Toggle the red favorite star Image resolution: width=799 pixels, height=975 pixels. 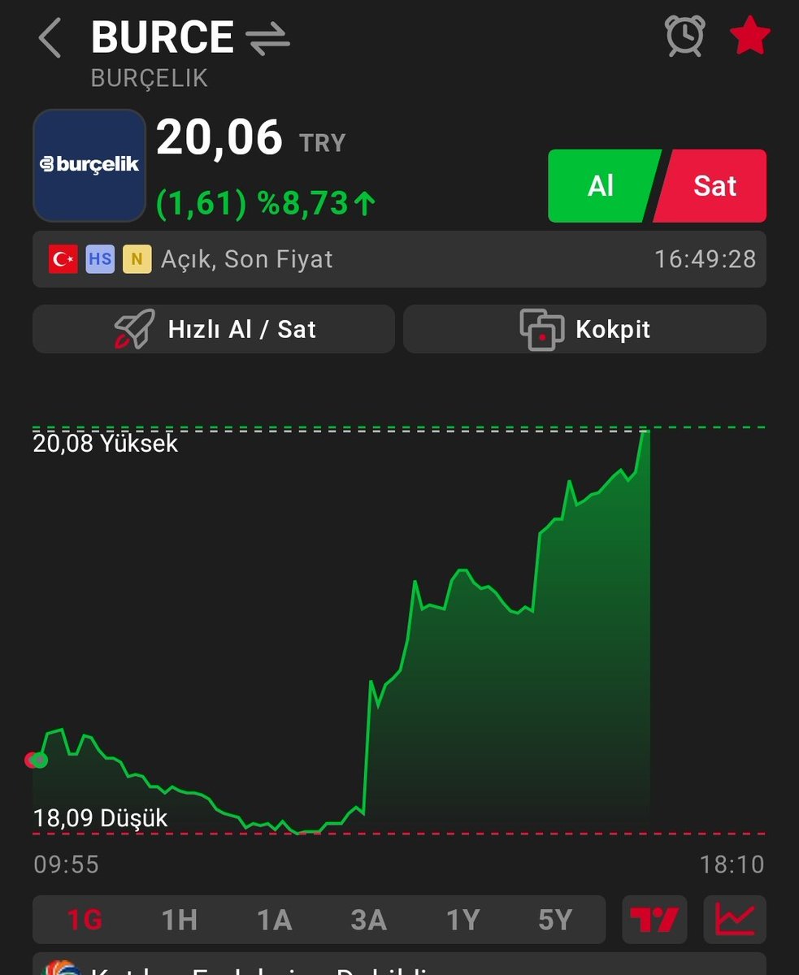click(749, 37)
